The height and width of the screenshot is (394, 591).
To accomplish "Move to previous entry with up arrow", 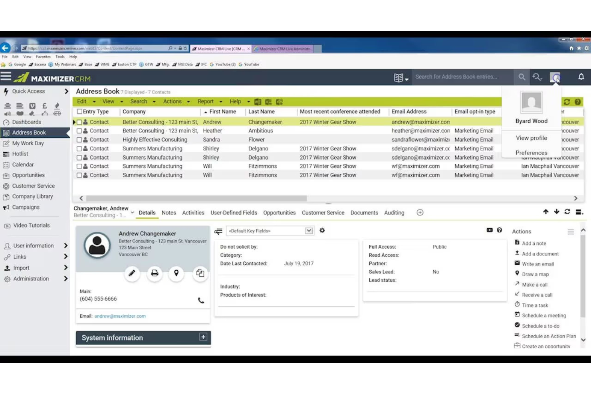I will click(x=545, y=212).
